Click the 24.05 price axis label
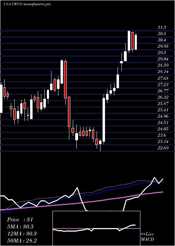This screenshot has height=246, width=175. click(163, 129)
